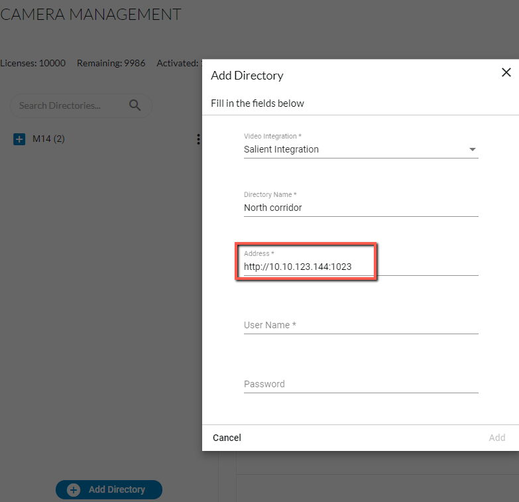Click the Search Directories text box
The height and width of the screenshot is (502, 519).
coord(71,105)
